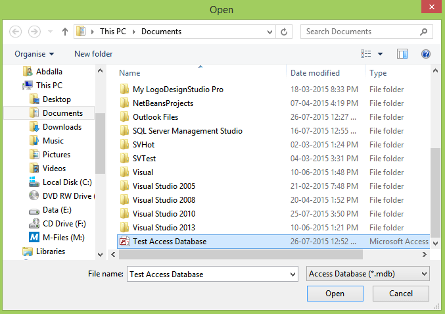The height and width of the screenshot is (314, 445).
Task: Select Abdalla in the navigation tree
Action: click(x=43, y=71)
